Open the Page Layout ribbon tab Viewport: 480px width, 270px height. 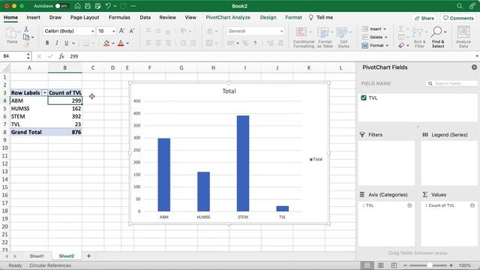(x=85, y=17)
